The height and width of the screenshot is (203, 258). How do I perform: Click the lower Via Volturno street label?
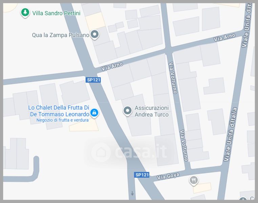point(184,145)
